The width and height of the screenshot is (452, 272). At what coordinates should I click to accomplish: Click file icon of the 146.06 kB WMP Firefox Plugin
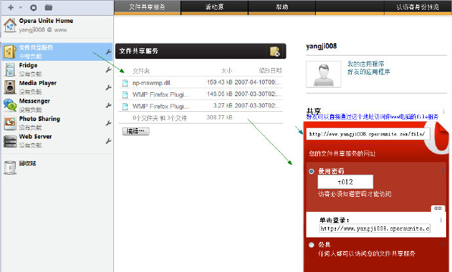point(125,95)
